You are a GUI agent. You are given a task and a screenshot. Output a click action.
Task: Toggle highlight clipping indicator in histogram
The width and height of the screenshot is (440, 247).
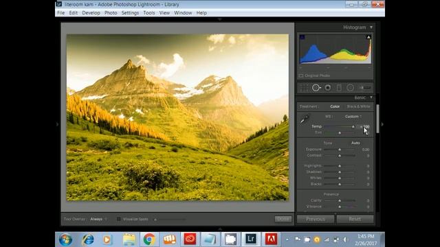click(368, 37)
